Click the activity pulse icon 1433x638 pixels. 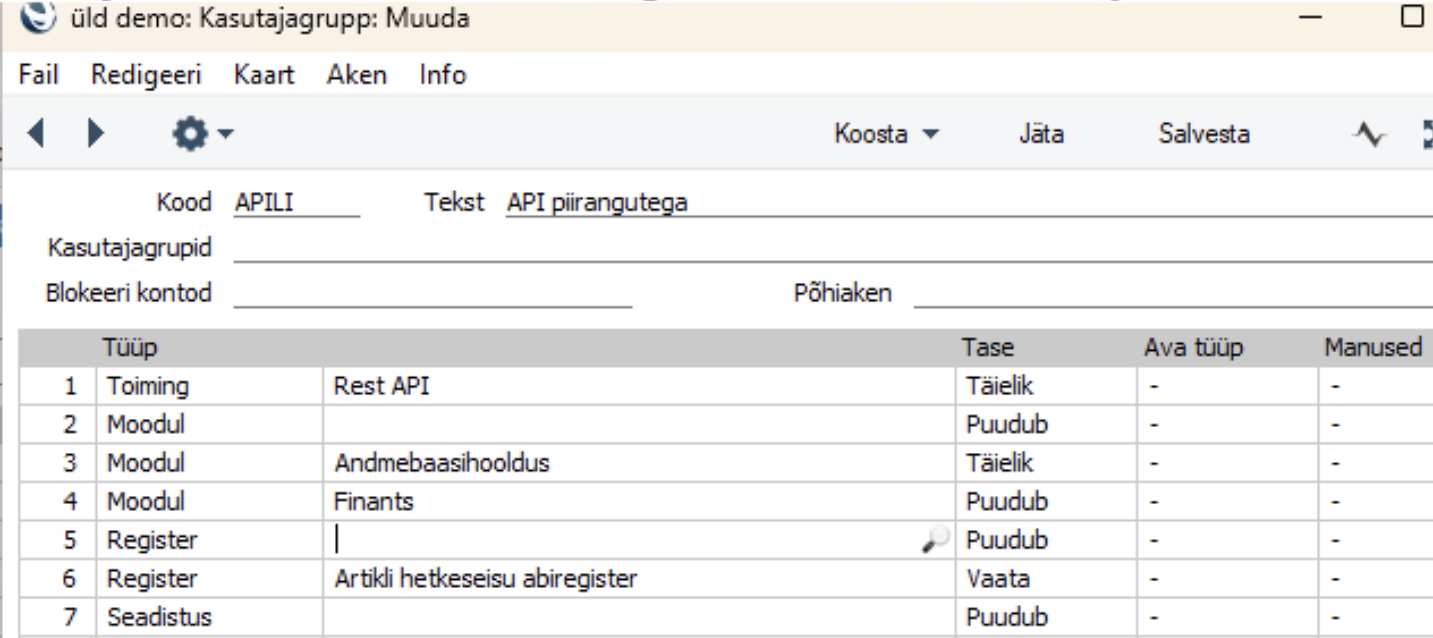pos(1369,135)
